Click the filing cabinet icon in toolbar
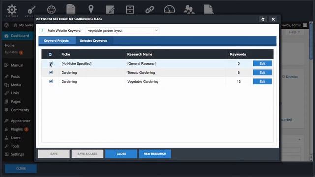The image size is (315, 177). [130, 10]
